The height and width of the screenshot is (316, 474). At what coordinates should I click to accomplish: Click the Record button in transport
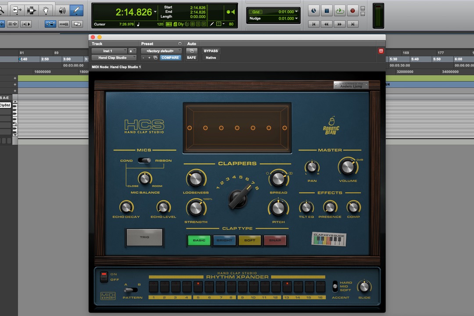pos(352,11)
